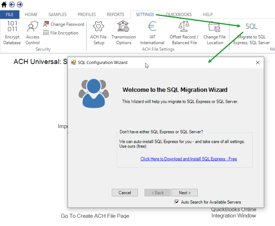Select IAT International settings
Viewport: 275px width, 226px height.
point(152,33)
